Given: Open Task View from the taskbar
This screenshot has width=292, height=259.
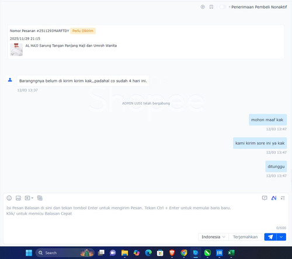Looking at the screenshot, I should point(101,253).
